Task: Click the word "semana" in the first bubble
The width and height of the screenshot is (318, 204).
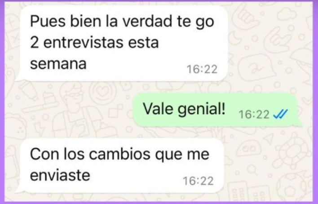Action: (x=58, y=64)
